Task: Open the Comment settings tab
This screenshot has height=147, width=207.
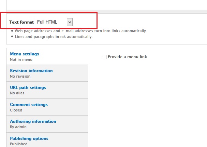Action: pyautogui.click(x=29, y=105)
